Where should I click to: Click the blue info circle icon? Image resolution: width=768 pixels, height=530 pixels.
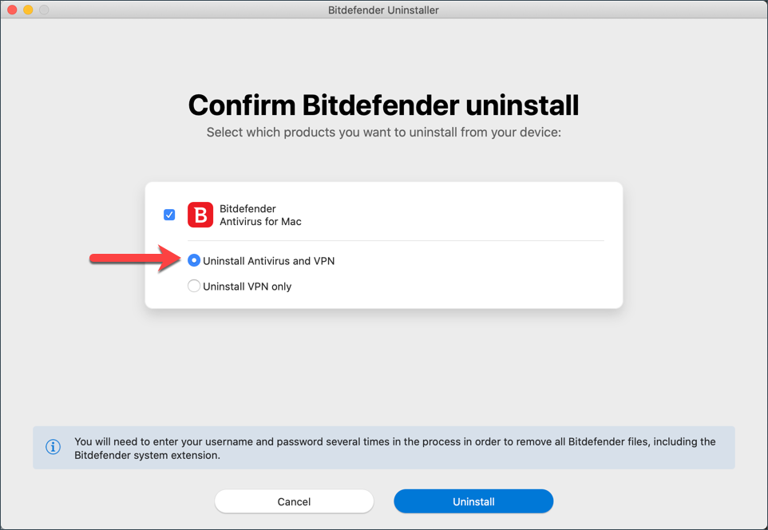53,447
